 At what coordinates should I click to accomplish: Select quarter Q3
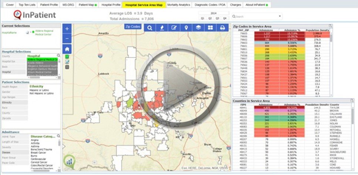pyautogui.click(x=217, y=18)
